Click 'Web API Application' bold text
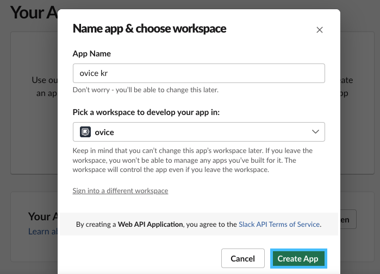This screenshot has height=274, width=380. click(x=150, y=225)
